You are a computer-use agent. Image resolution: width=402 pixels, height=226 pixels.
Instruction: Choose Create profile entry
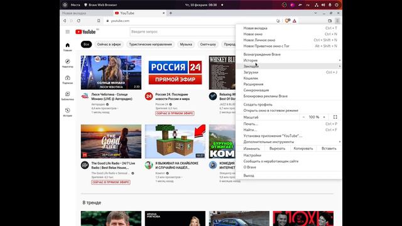[x=289, y=105]
